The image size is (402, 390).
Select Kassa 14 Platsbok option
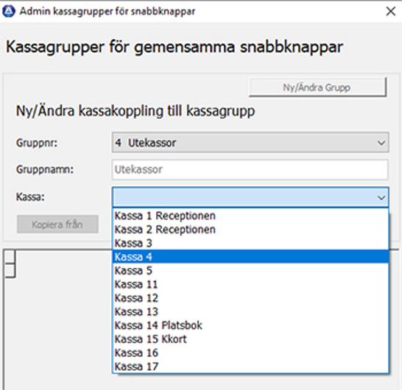pos(250,325)
